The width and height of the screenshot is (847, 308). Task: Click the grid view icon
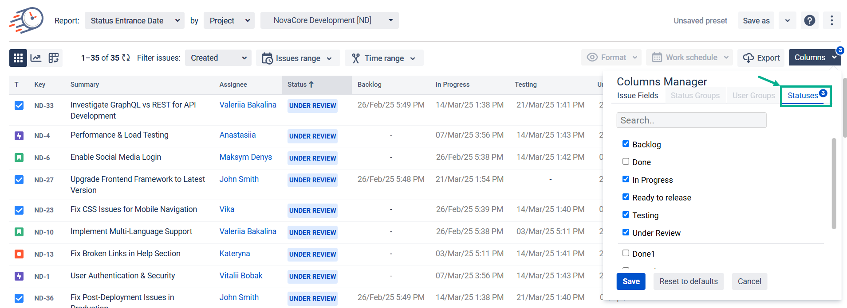tap(18, 58)
